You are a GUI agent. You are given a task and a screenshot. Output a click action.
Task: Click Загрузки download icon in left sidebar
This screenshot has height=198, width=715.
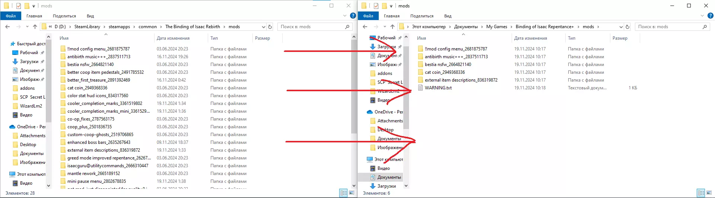point(15,62)
